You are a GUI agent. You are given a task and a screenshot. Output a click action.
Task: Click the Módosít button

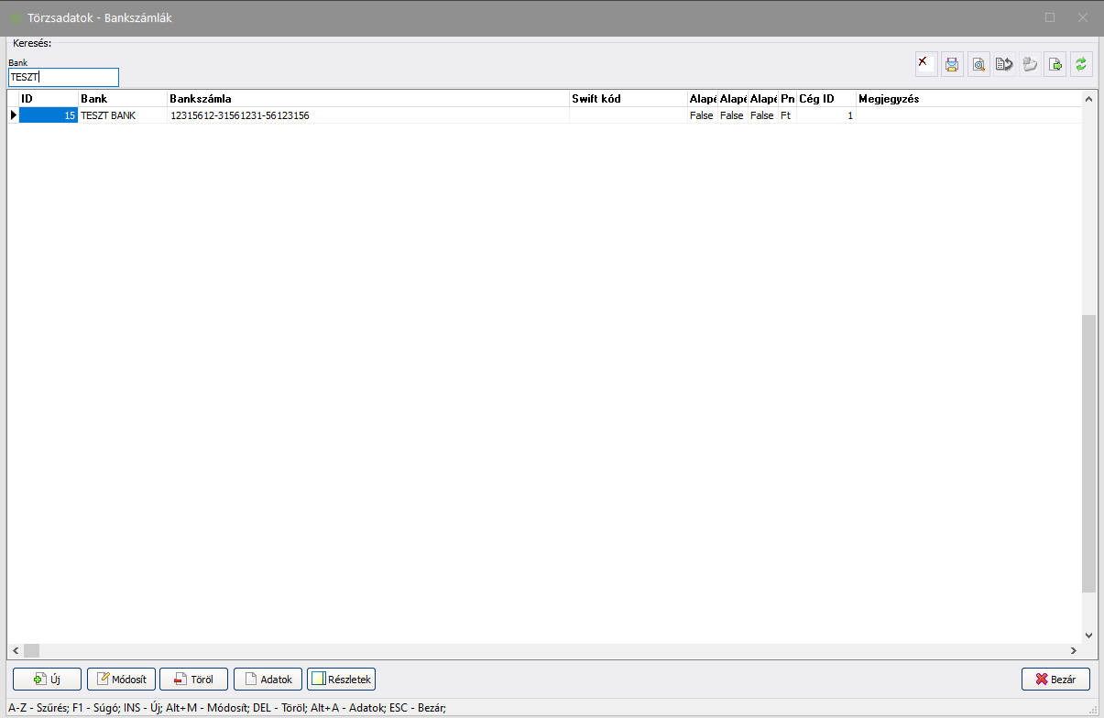pyautogui.click(x=122, y=680)
